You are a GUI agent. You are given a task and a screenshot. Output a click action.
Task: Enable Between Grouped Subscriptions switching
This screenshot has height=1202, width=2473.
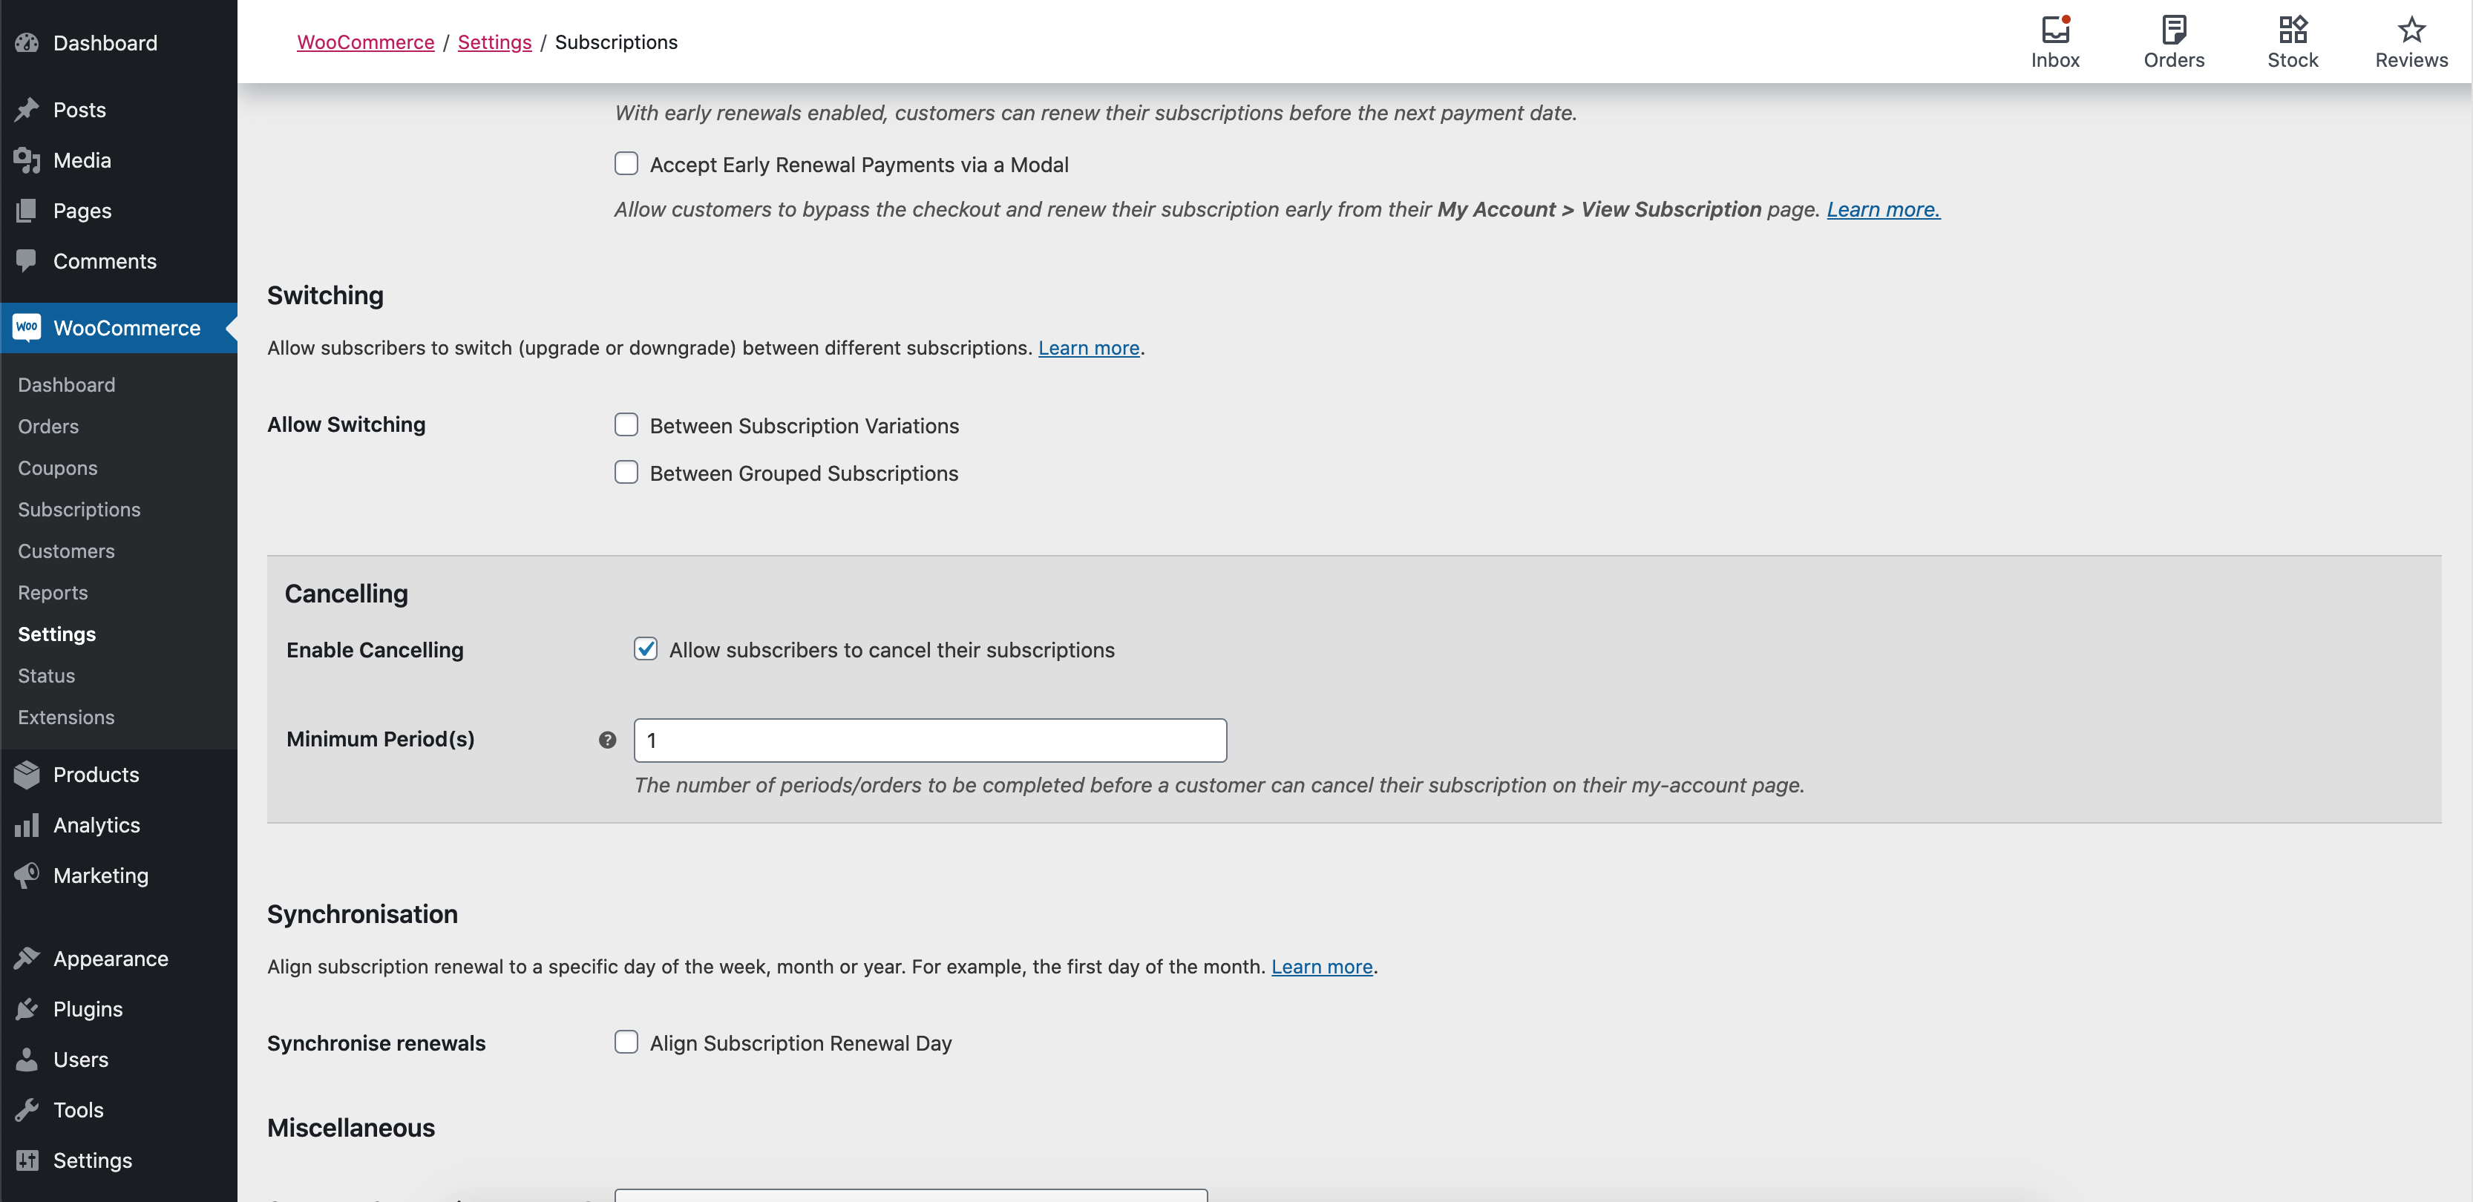coord(626,473)
